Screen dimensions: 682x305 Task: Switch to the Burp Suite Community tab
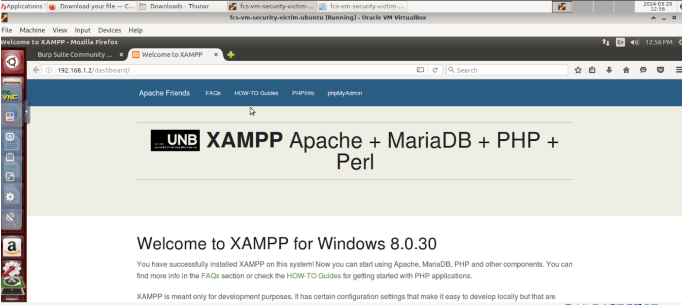pyautogui.click(x=75, y=55)
